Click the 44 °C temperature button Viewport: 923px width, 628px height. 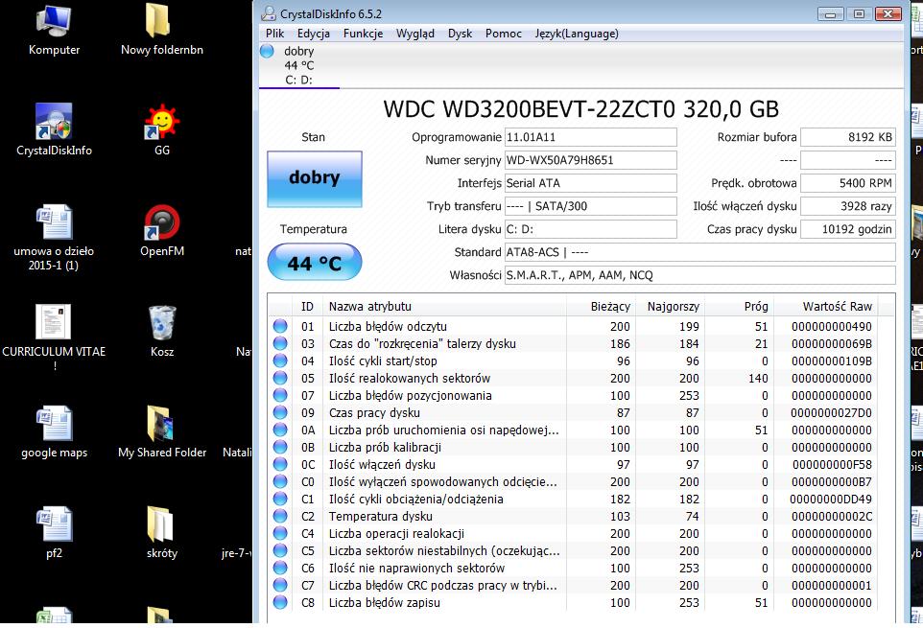pos(315,263)
